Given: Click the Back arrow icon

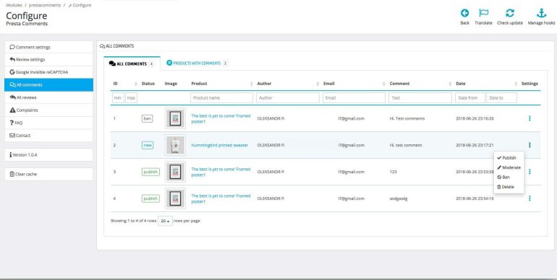Looking at the screenshot, I should coord(464,13).
